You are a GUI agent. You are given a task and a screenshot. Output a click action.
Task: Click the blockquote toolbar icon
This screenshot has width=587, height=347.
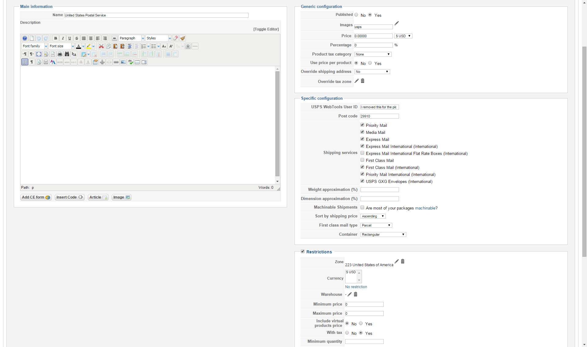tap(114, 38)
